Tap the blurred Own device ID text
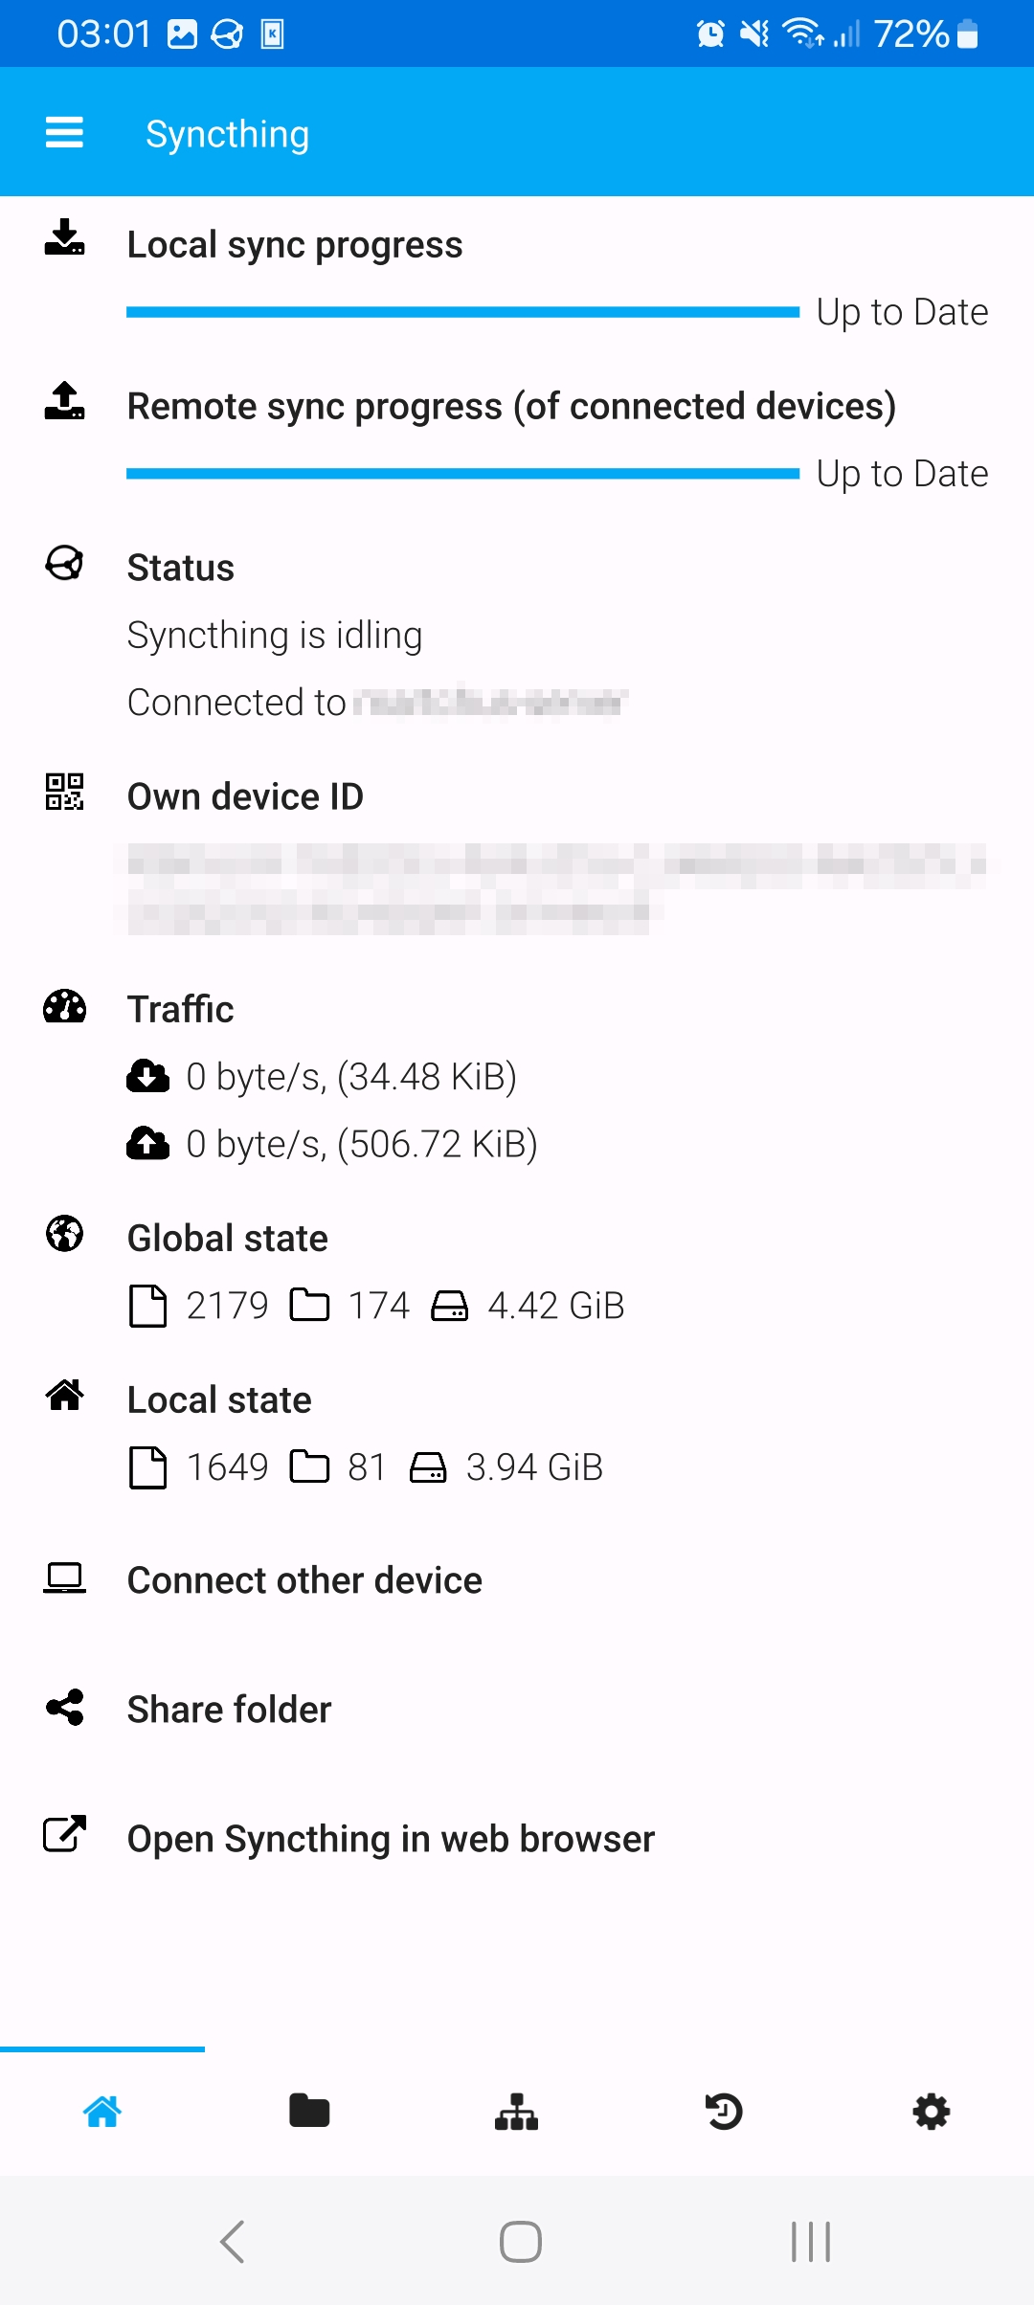The image size is (1034, 2305). tap(555, 888)
